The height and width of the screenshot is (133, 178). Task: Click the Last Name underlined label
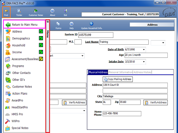pyautogui.click(x=92, y=42)
